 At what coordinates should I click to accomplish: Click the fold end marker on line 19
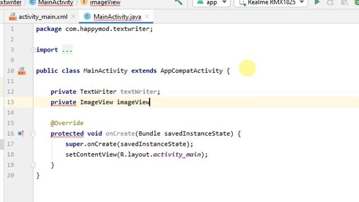pos(33,165)
